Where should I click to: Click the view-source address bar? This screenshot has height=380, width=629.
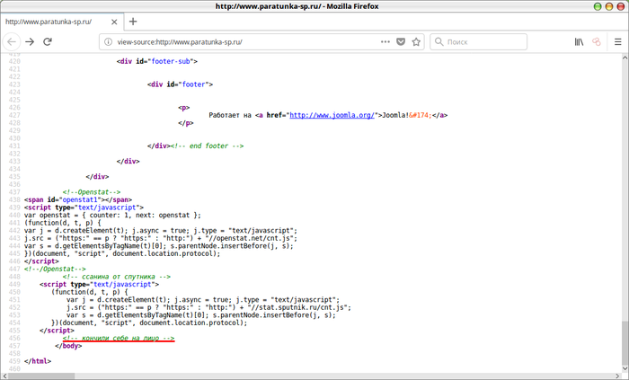(243, 41)
